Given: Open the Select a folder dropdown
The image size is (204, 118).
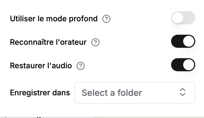Looking at the screenshot, I should (135, 93).
